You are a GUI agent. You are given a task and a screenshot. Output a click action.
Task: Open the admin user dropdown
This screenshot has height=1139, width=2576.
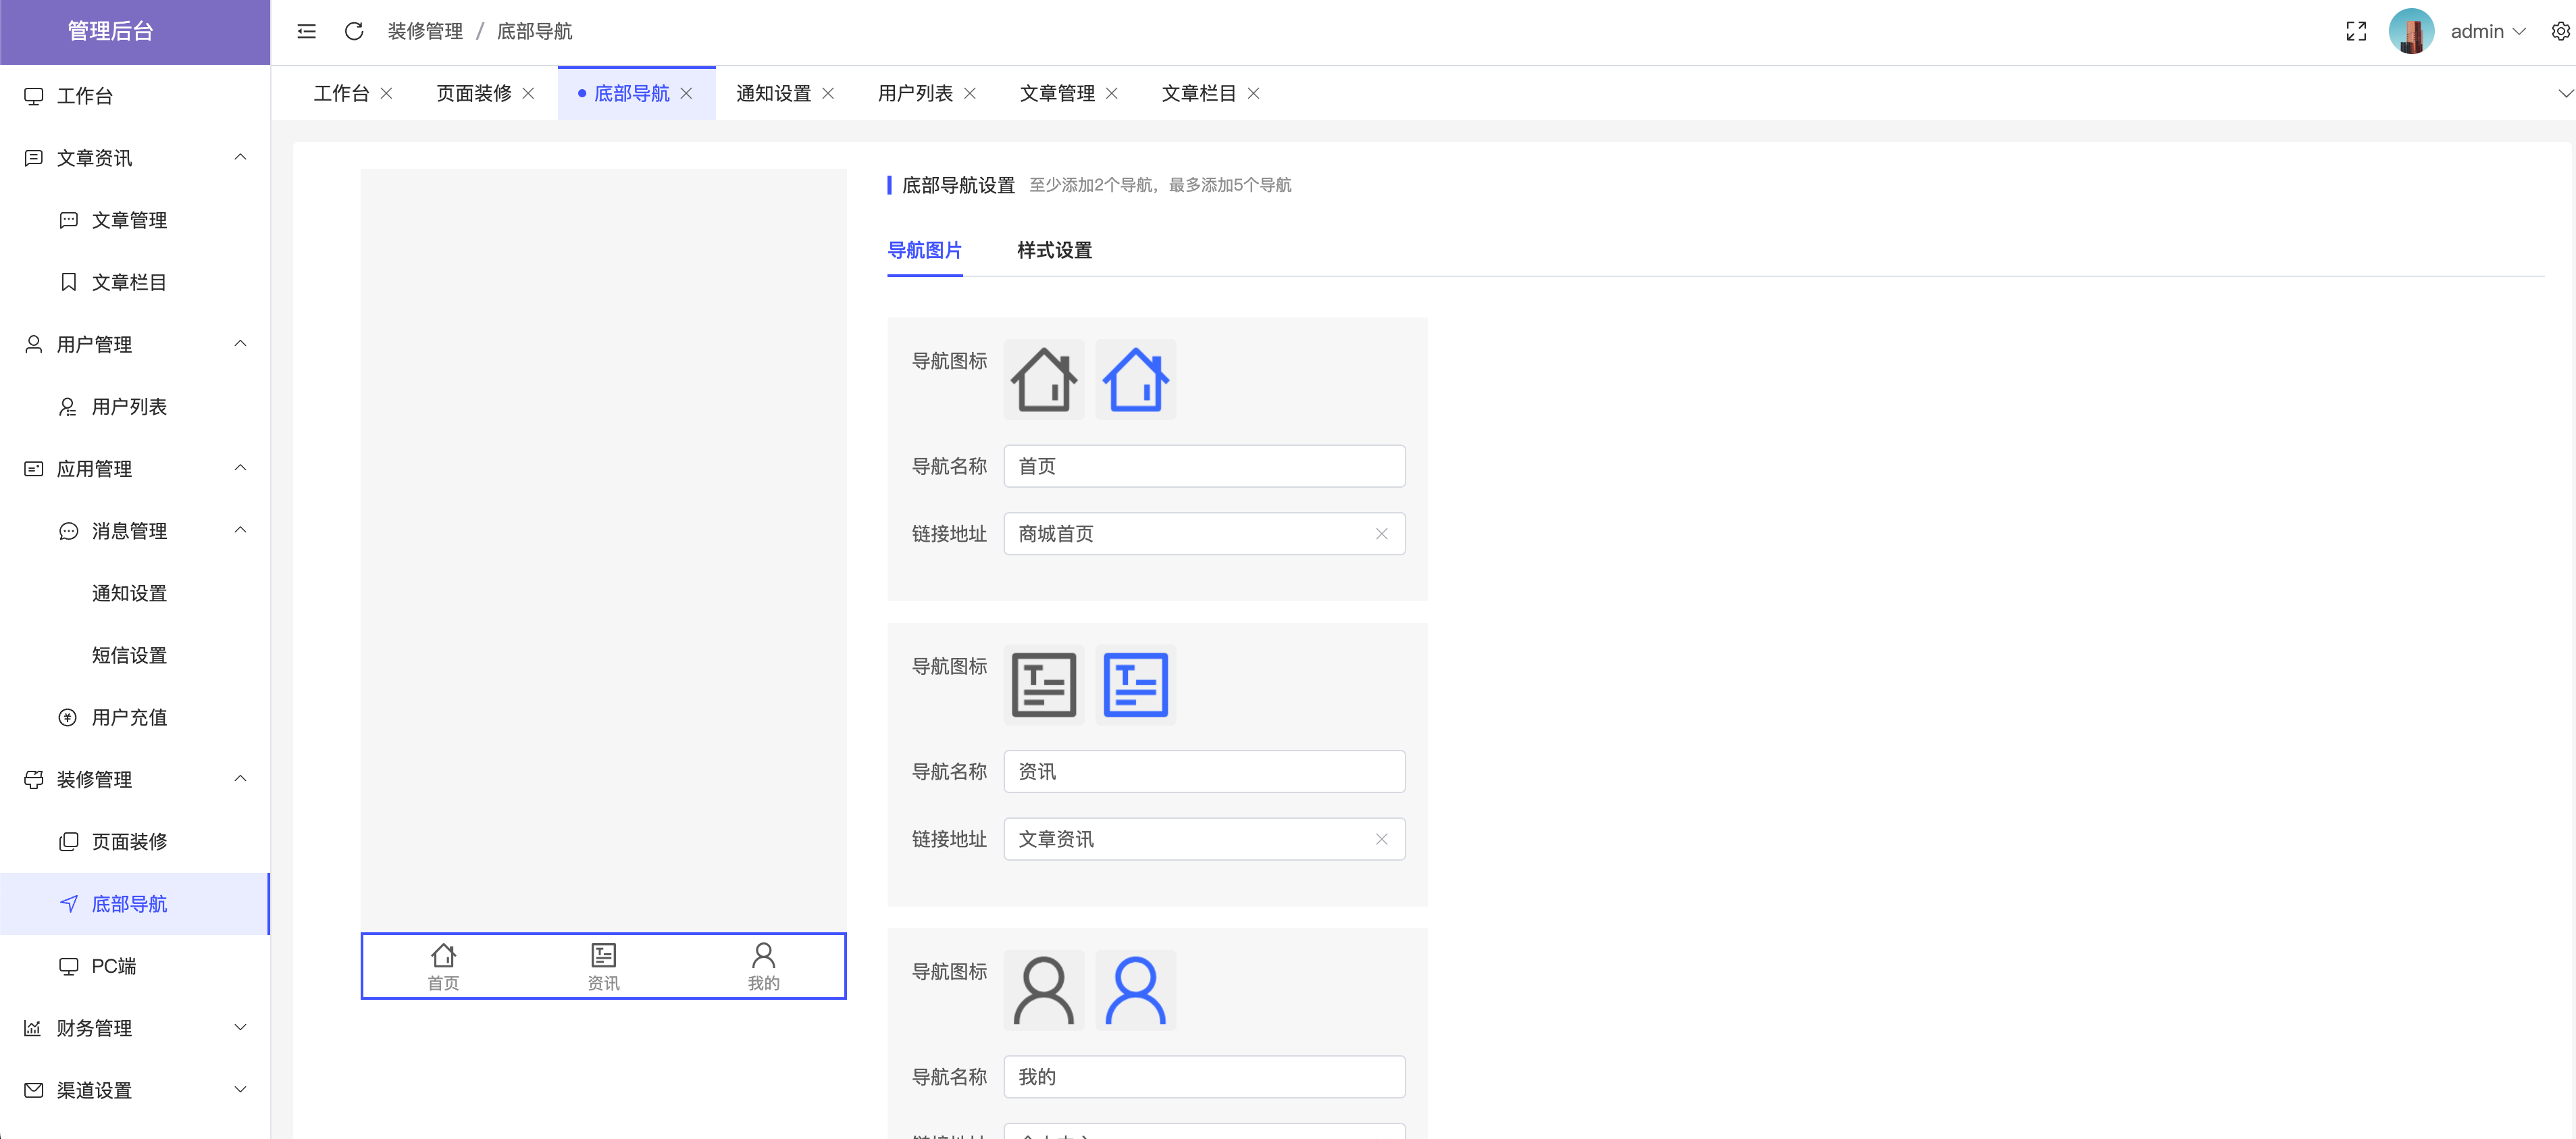click(x=2488, y=31)
